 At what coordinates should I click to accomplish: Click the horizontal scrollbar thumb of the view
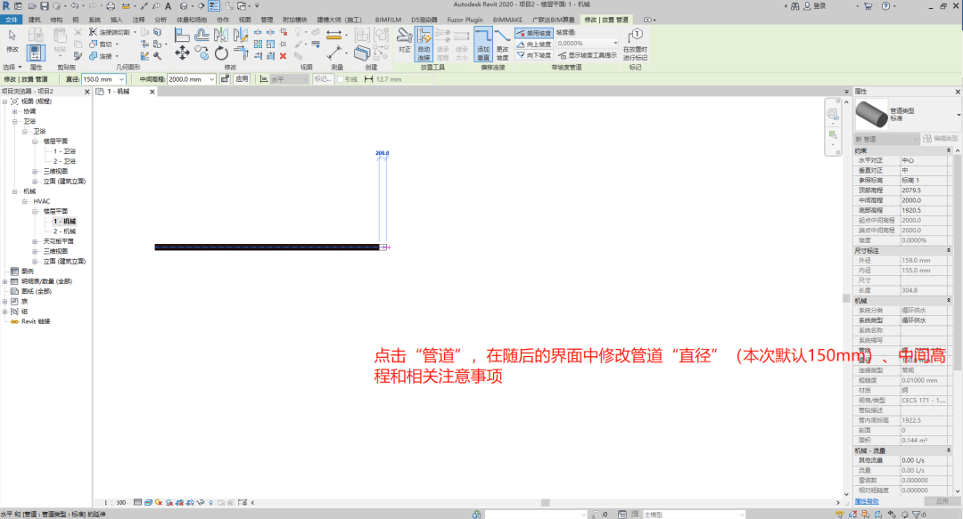pos(545,502)
